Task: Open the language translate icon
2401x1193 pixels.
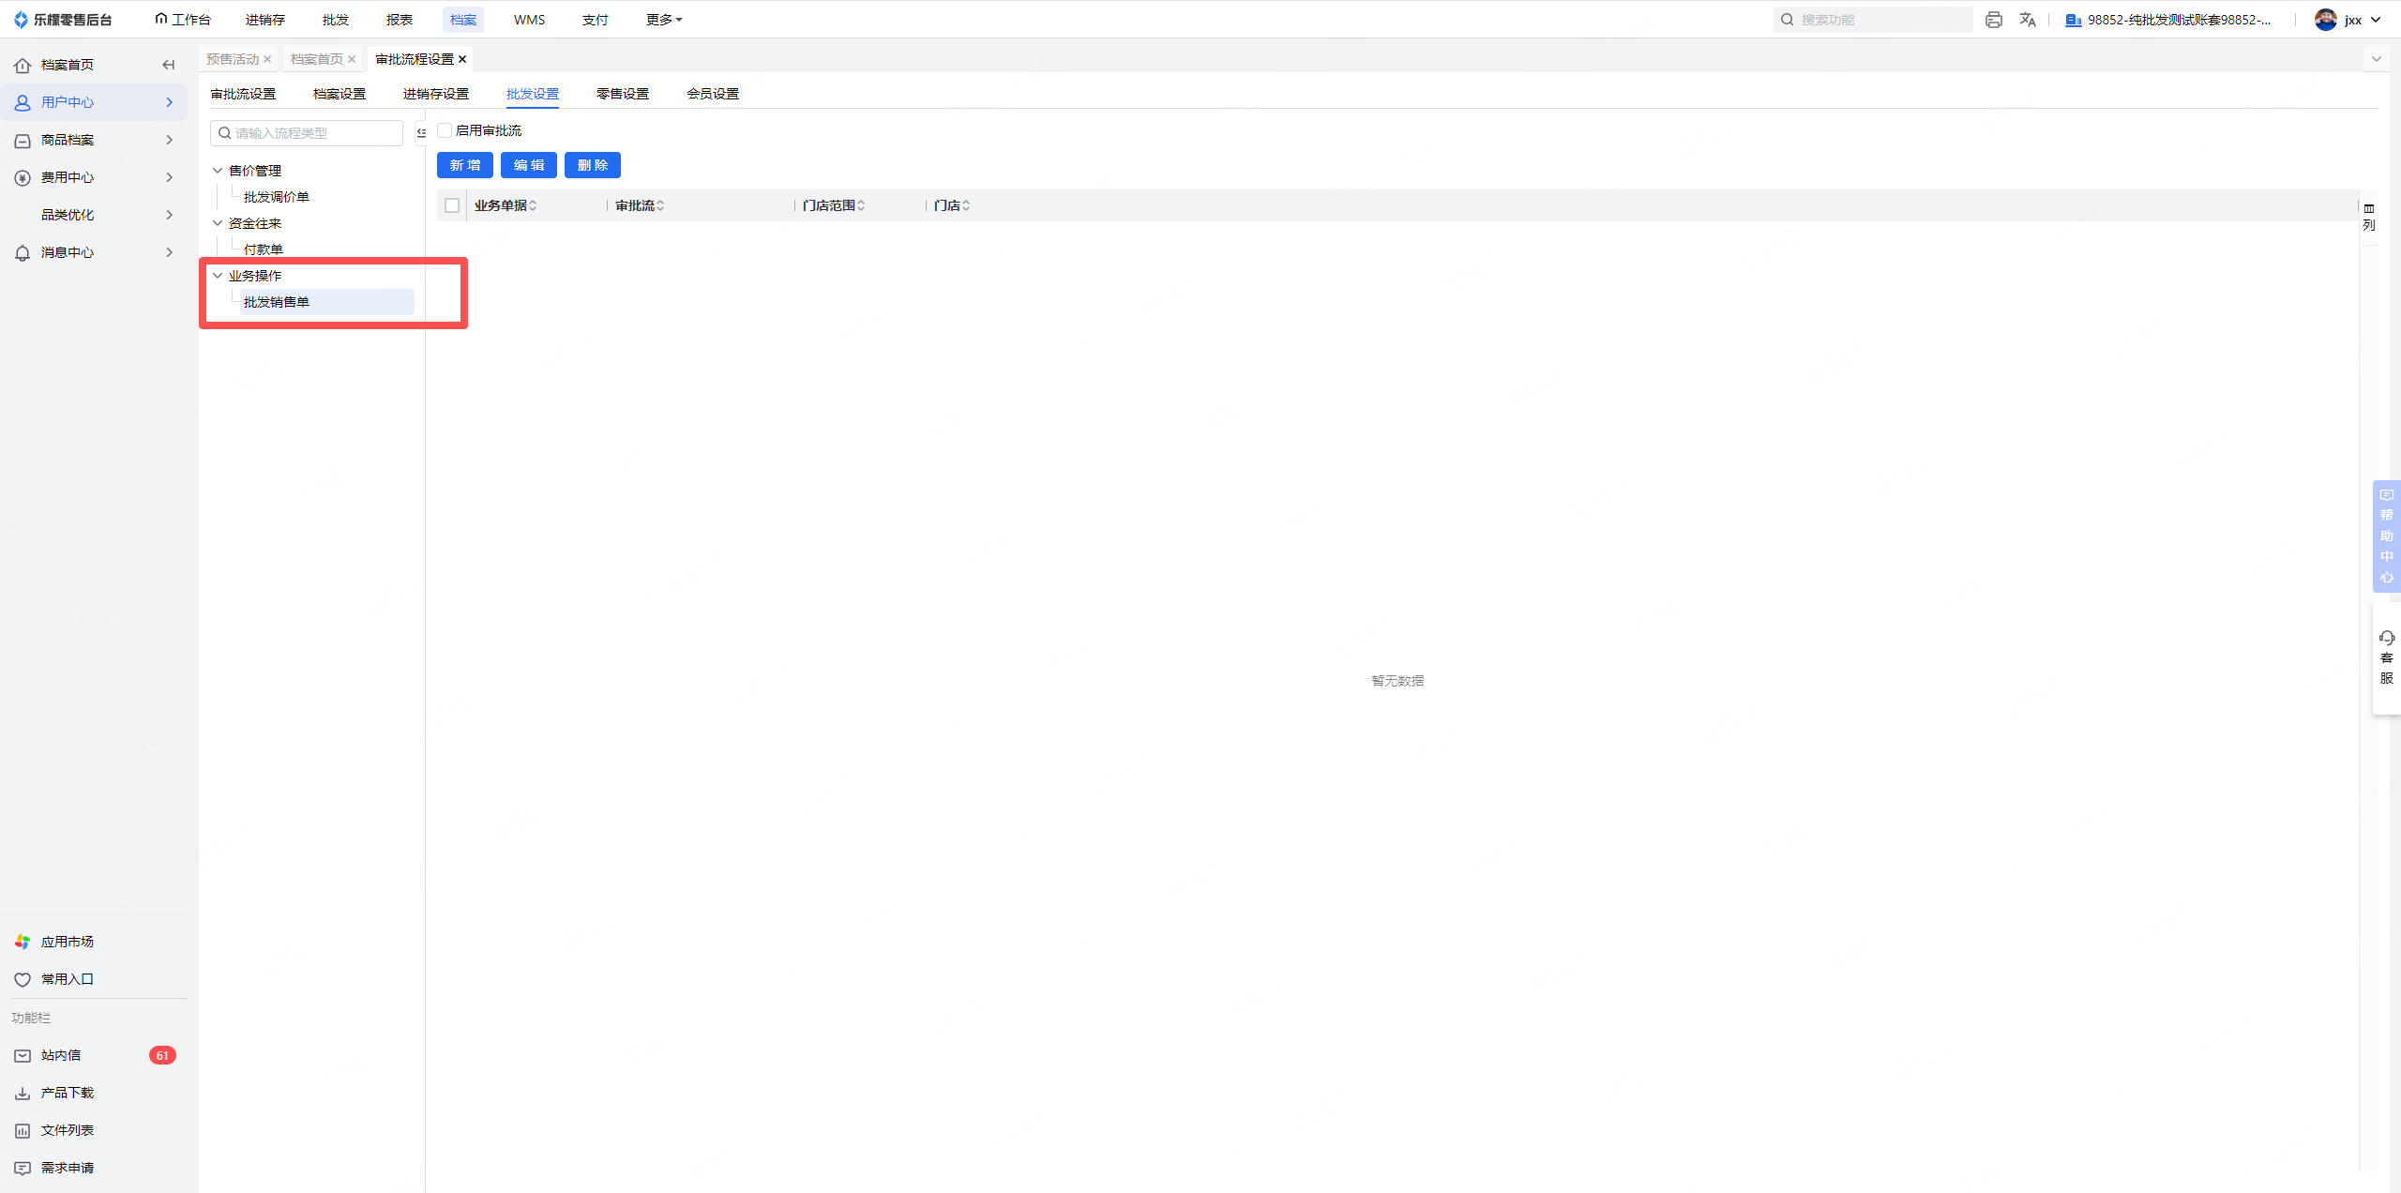Action: click(x=2028, y=20)
